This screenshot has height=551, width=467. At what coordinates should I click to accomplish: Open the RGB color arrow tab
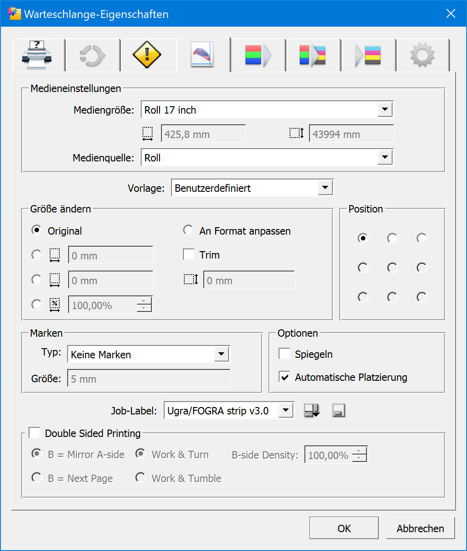point(257,55)
